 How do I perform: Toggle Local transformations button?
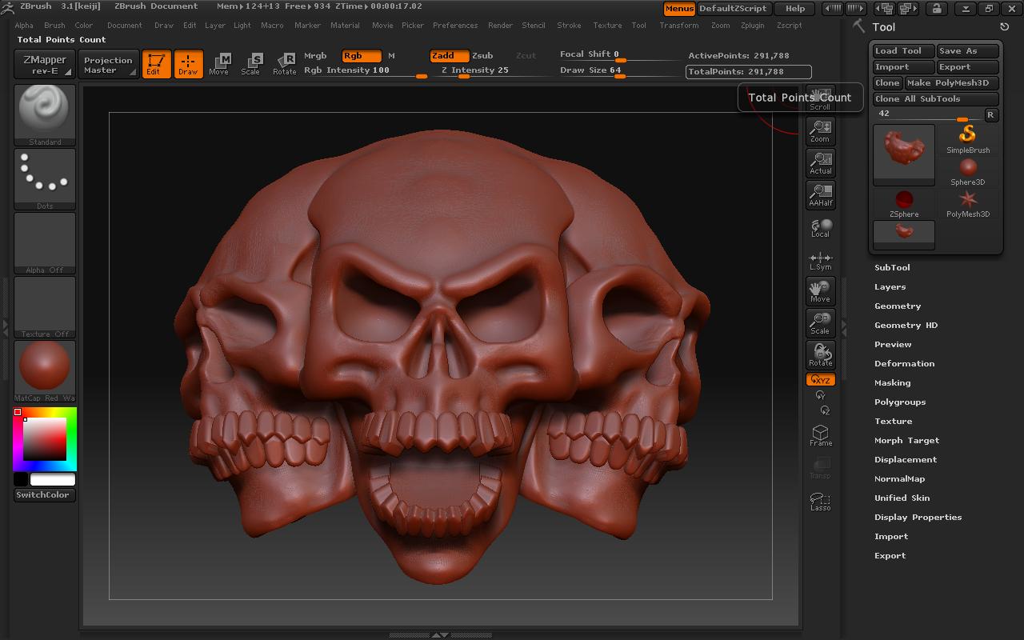coord(820,228)
